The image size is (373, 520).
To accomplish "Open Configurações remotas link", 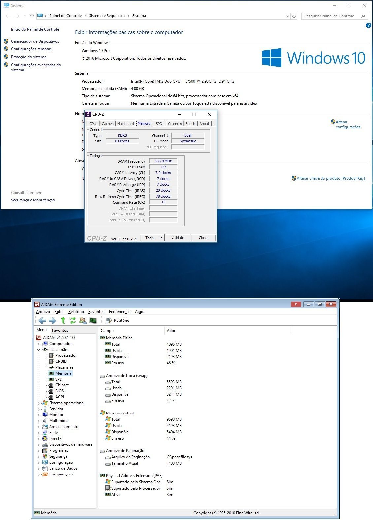I will click(x=31, y=49).
